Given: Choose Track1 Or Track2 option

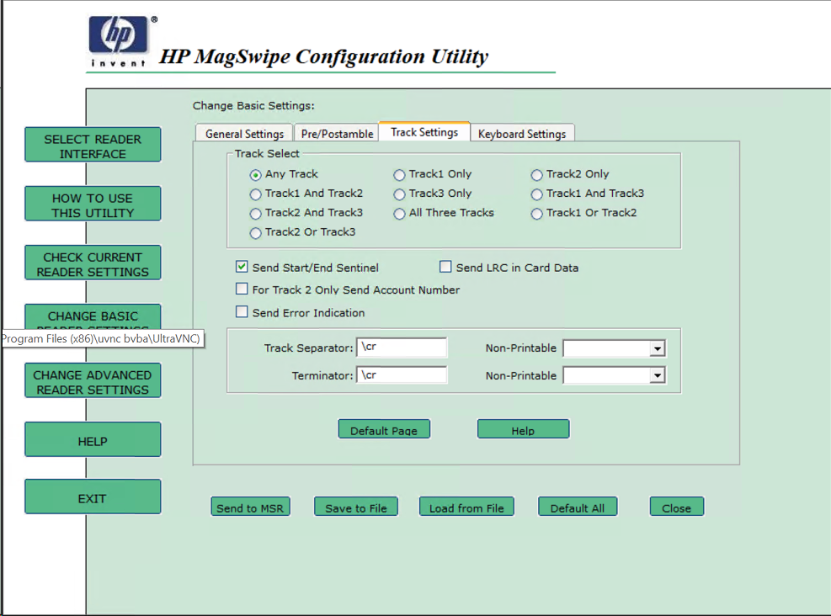Looking at the screenshot, I should [537, 214].
